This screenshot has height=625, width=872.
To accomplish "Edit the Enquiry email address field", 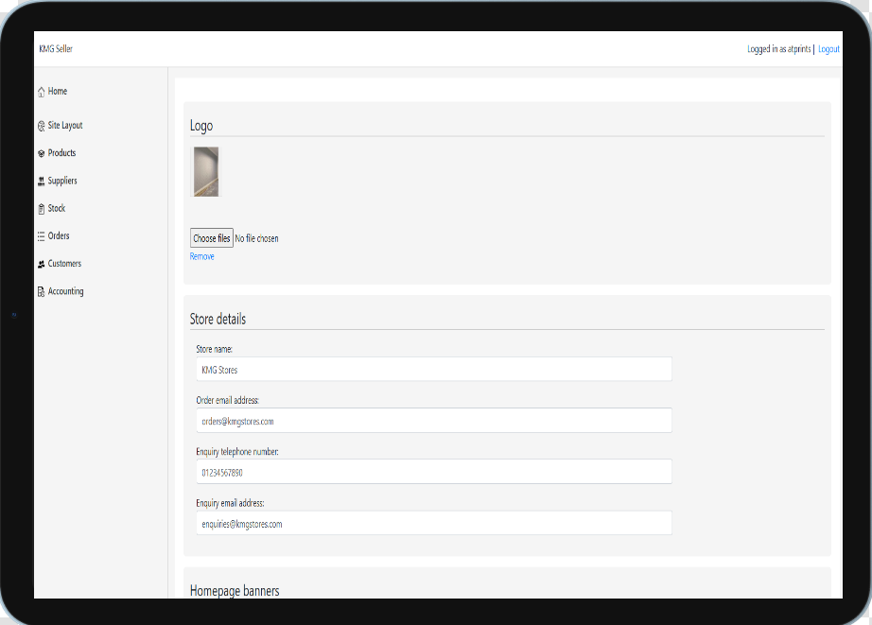I will click(x=433, y=523).
